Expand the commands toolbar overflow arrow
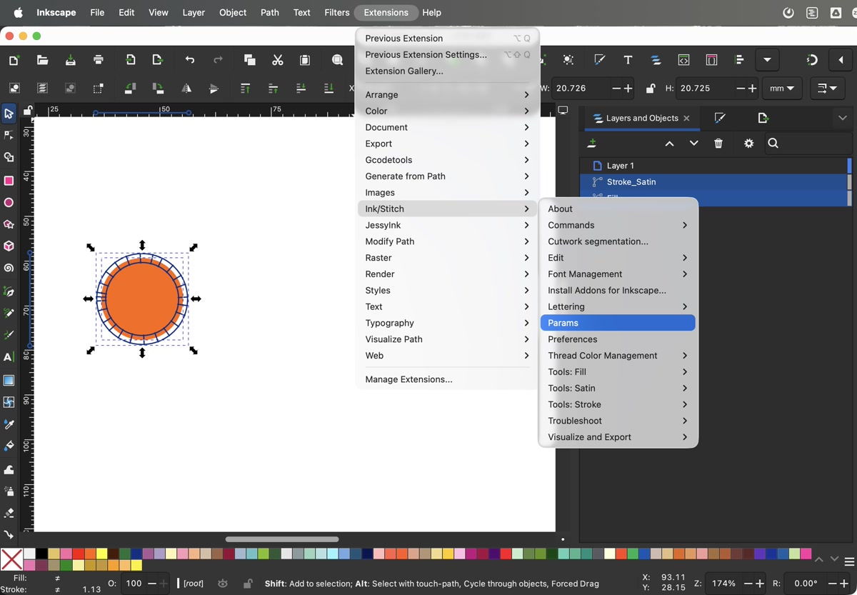 click(x=767, y=60)
